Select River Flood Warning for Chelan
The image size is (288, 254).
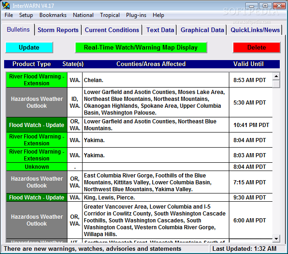pyautogui.click(x=37, y=80)
